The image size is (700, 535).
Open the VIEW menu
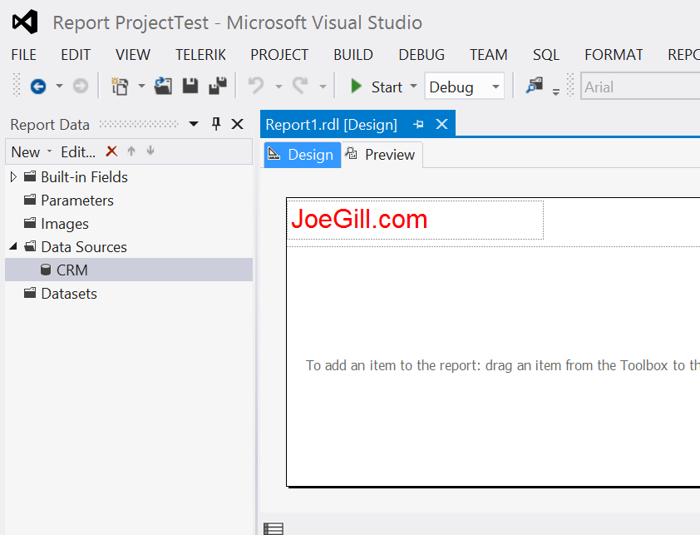[x=132, y=55]
